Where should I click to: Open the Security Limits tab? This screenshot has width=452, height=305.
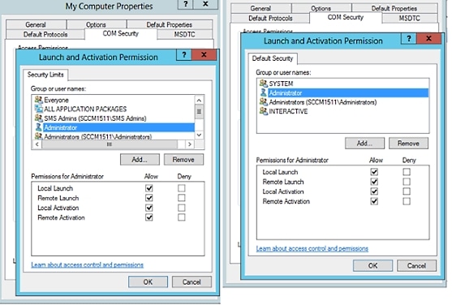click(45, 75)
